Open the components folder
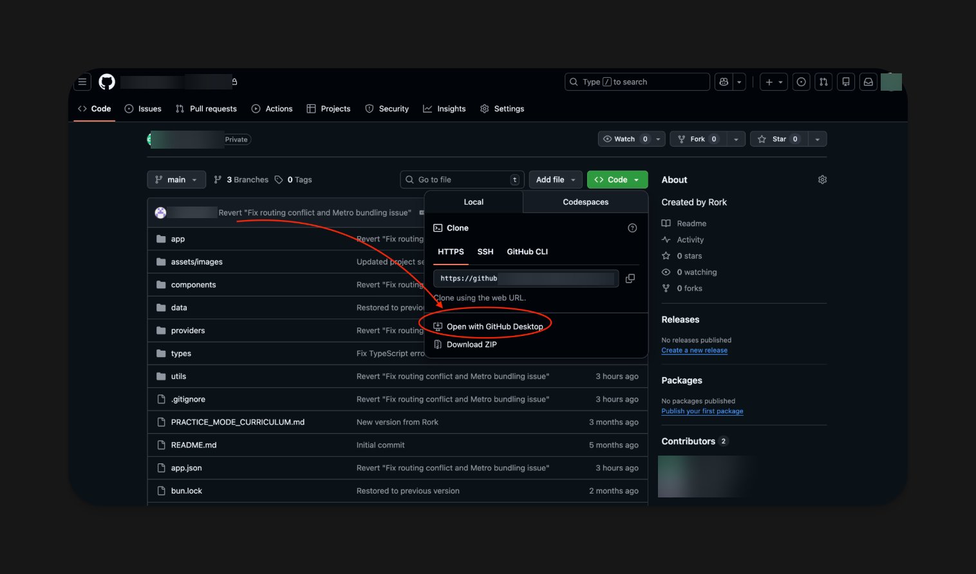Screen dimensions: 976x574 [194, 284]
